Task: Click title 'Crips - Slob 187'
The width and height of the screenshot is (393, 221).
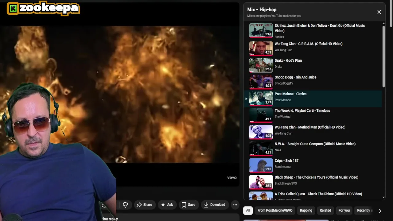Action: pos(286,161)
